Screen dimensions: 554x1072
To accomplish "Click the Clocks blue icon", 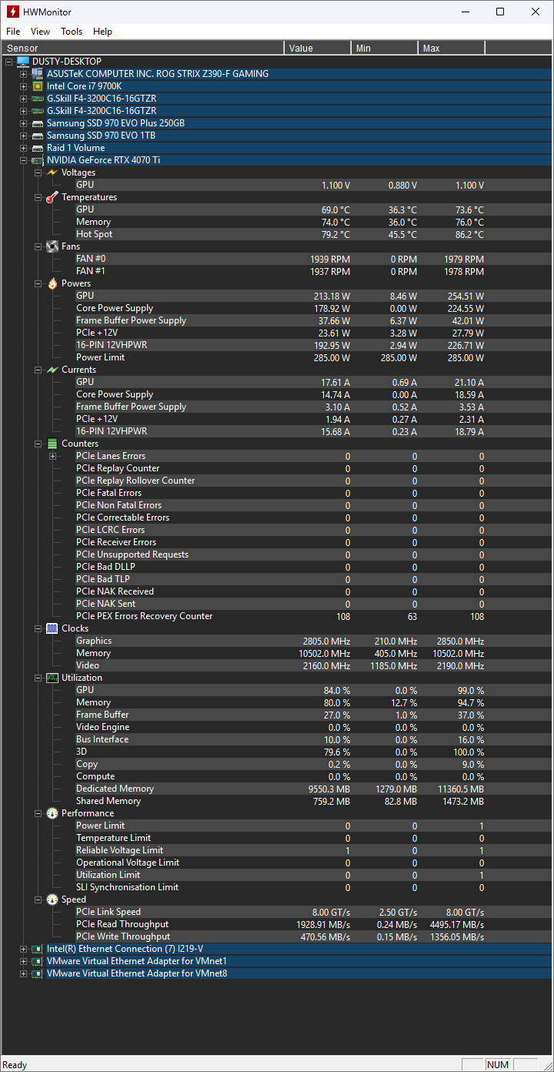I will pos(52,628).
